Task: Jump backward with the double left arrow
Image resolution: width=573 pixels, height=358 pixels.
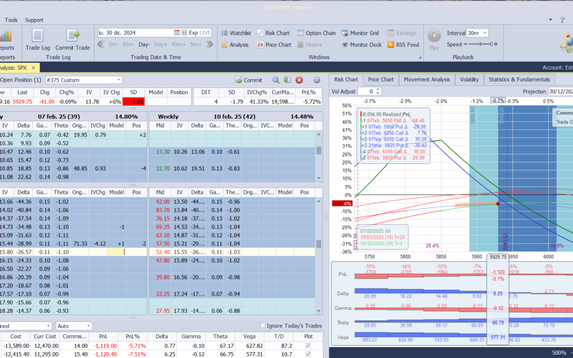Action: [101, 44]
